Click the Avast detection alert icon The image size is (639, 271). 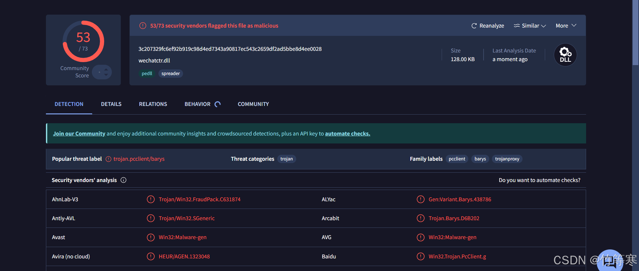pyautogui.click(x=151, y=237)
